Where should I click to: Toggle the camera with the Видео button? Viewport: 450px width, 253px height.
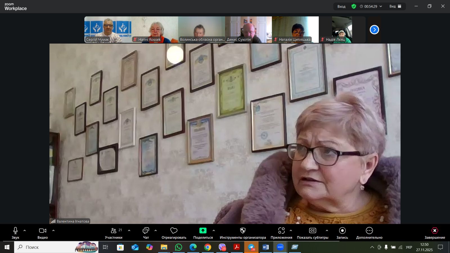click(x=42, y=233)
